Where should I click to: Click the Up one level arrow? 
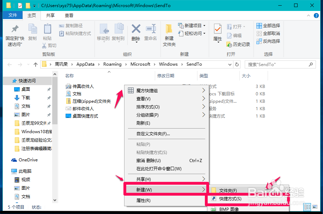[x=35, y=65]
